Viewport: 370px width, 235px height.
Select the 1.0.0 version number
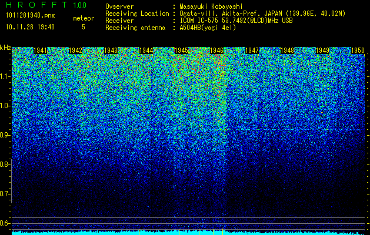pos(79,5)
